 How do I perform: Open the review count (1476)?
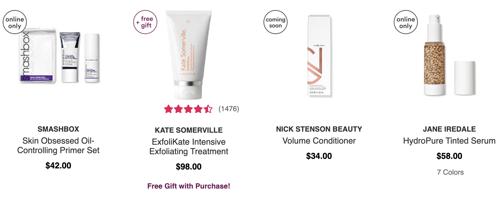click(229, 109)
